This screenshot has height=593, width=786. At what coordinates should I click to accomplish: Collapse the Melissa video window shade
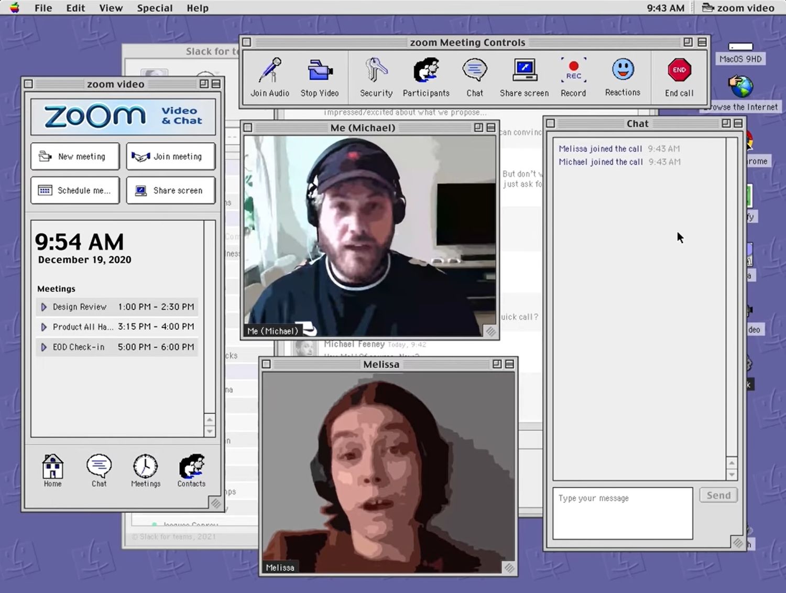(x=509, y=364)
